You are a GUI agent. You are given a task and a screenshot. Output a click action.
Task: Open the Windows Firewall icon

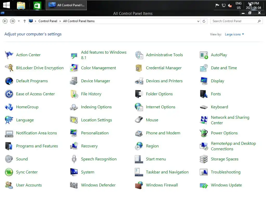139,185
